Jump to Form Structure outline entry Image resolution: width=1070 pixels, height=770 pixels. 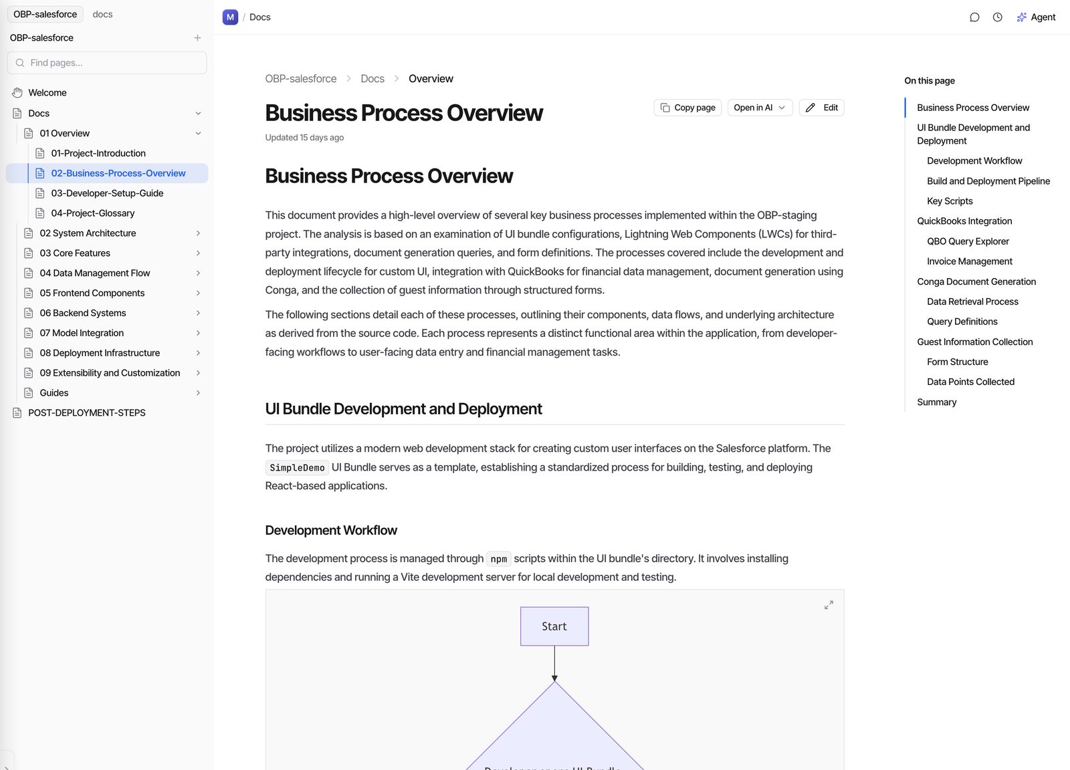pyautogui.click(x=957, y=362)
